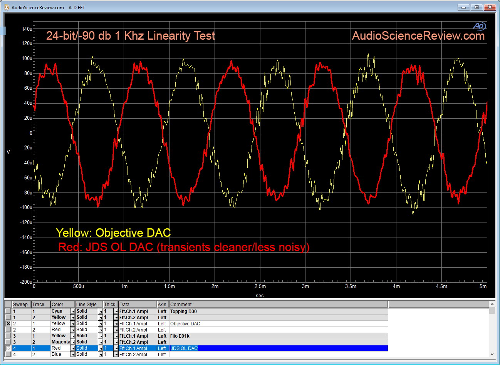The height and width of the screenshot is (365, 500).
Task: Click the 'V' Y-axis unit label
Action: (8, 152)
